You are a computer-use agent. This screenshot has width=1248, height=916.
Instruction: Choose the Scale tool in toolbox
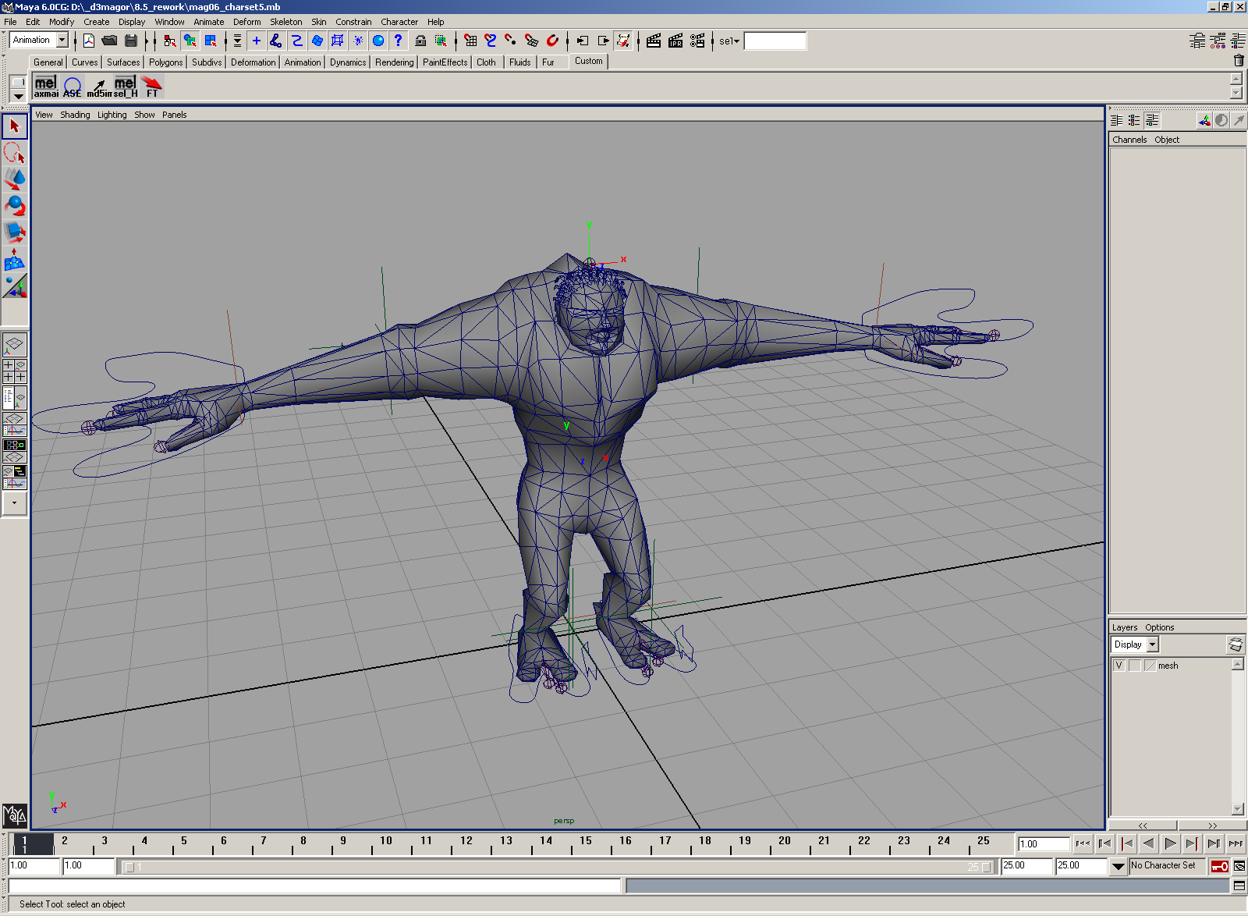click(x=14, y=232)
